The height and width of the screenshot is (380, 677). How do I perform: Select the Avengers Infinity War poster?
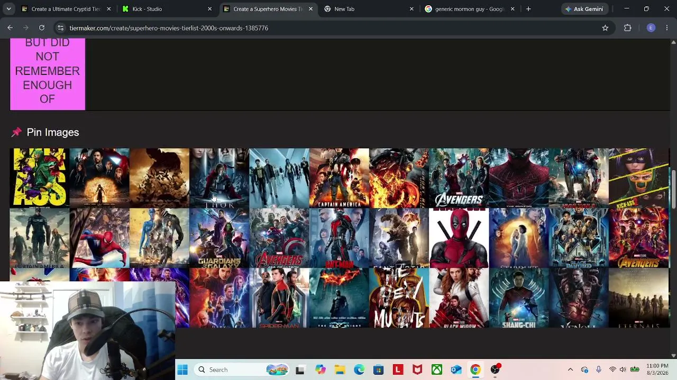638,238
